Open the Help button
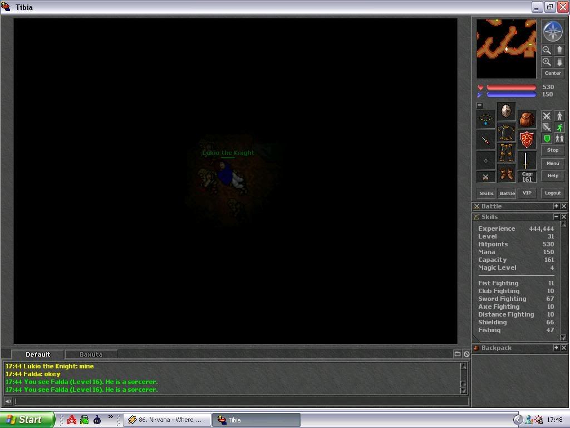 click(553, 176)
